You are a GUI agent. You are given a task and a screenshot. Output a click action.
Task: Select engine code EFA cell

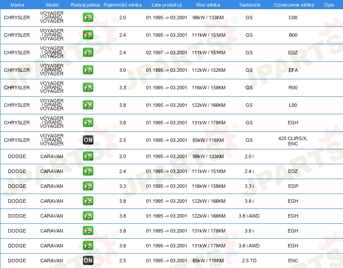click(x=293, y=70)
